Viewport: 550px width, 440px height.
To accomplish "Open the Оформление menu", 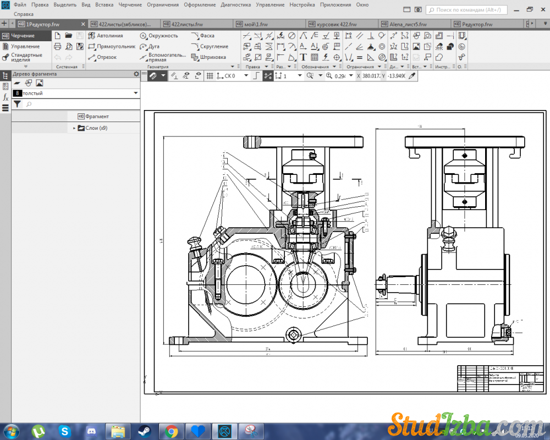I will [x=200, y=4].
